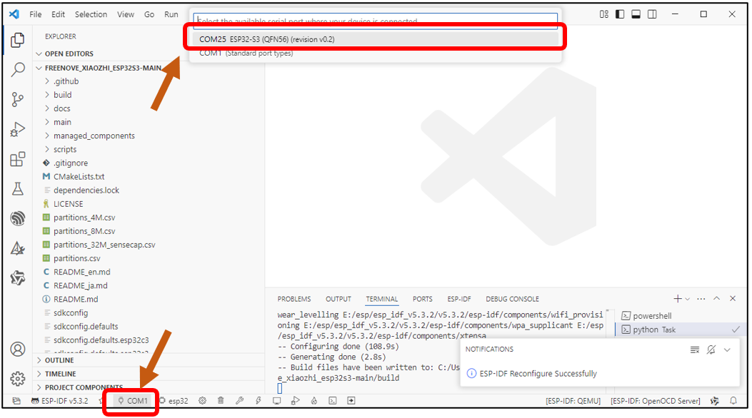Create a new terminal with plus icon
Screen dimensions: 752x418
tap(677, 299)
